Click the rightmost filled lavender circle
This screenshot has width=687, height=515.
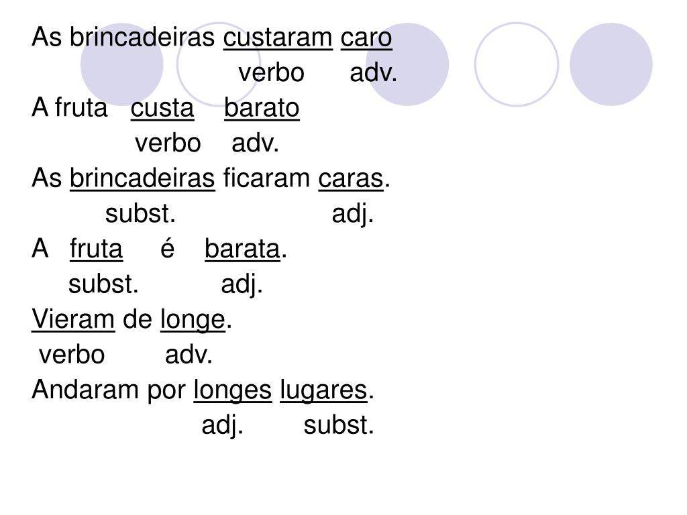(x=611, y=64)
